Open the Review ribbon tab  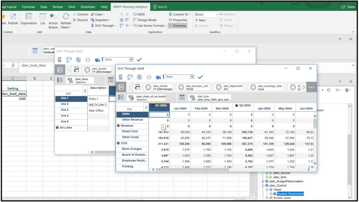pos(58,7)
